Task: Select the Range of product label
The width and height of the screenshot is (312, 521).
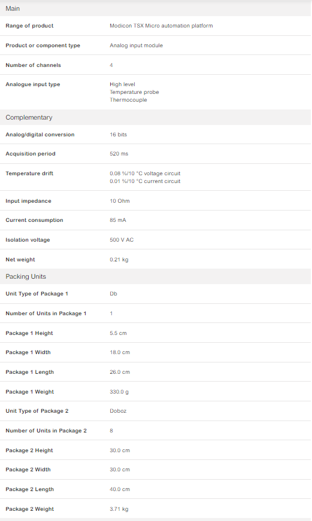Action: pos(29,26)
